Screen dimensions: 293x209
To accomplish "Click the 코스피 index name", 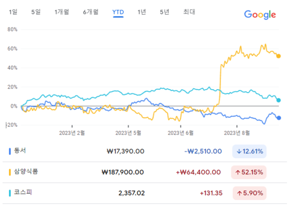I will coord(25,193).
